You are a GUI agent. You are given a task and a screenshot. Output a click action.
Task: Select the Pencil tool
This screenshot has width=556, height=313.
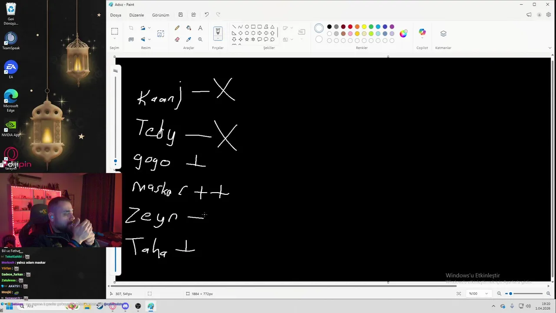(177, 28)
